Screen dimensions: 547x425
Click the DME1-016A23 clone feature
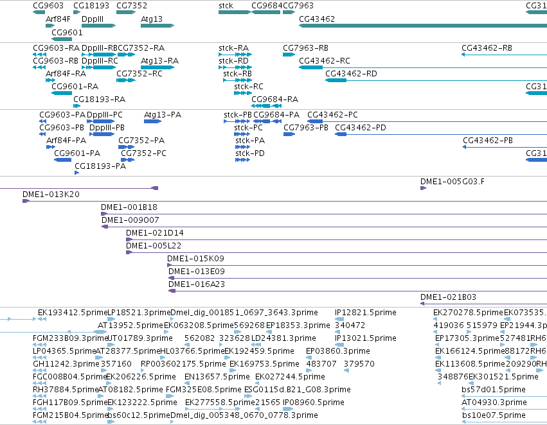tap(357, 291)
